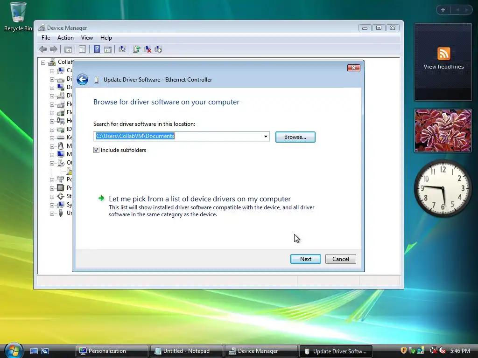Expand the Processors tree node
The height and width of the screenshot is (358, 478).
(x=52, y=188)
